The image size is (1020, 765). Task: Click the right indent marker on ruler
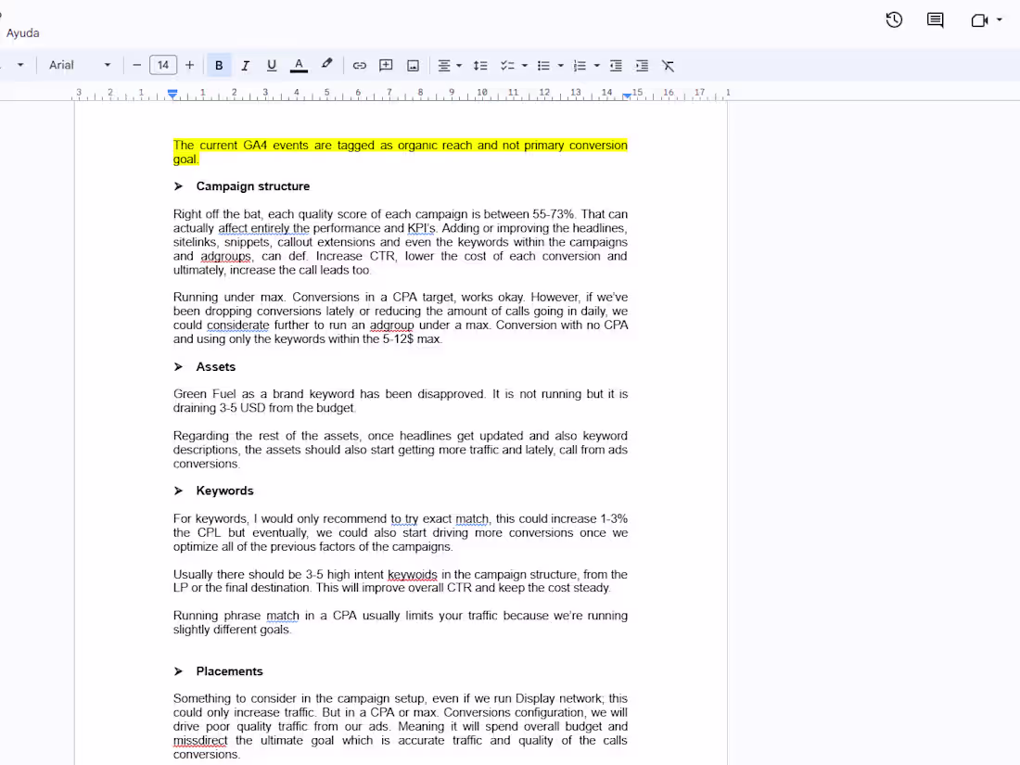(626, 96)
